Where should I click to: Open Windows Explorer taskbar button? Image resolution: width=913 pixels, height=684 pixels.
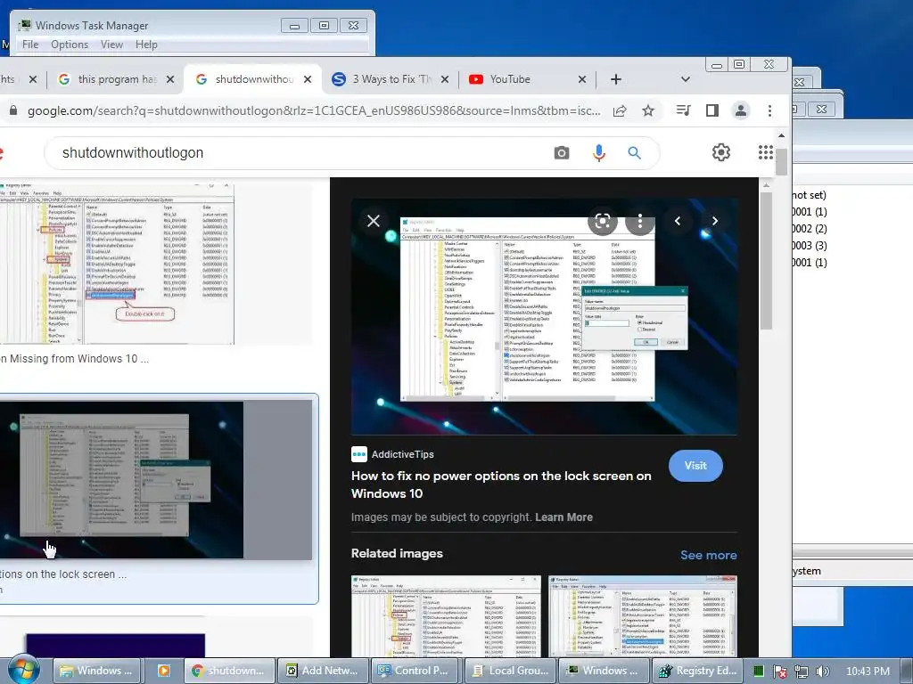(x=97, y=671)
